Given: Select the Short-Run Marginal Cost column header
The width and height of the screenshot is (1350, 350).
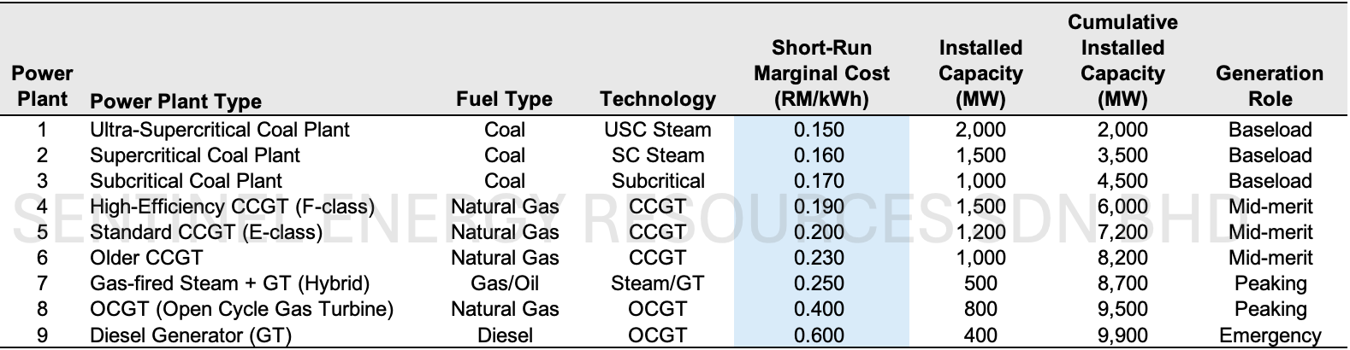Looking at the screenshot, I should coord(821,73).
